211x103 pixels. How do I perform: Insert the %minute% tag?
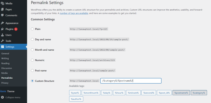(x=133, y=93)
